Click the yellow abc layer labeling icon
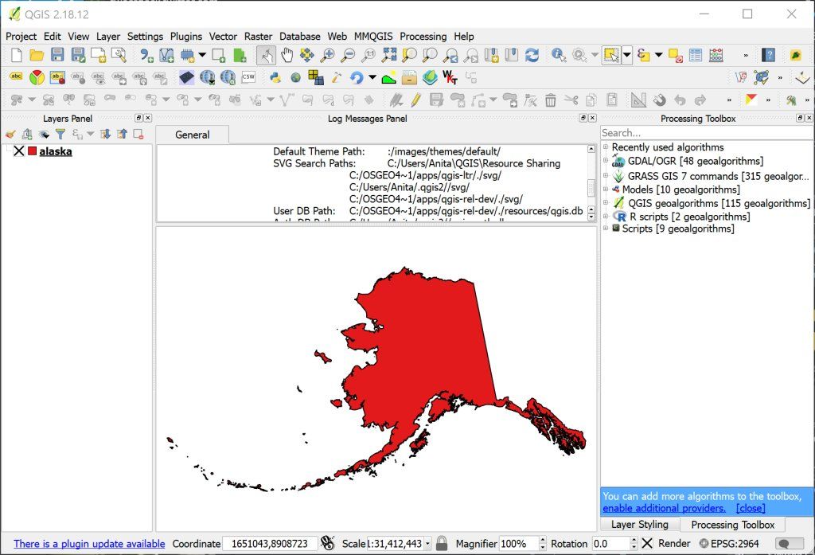 16,77
